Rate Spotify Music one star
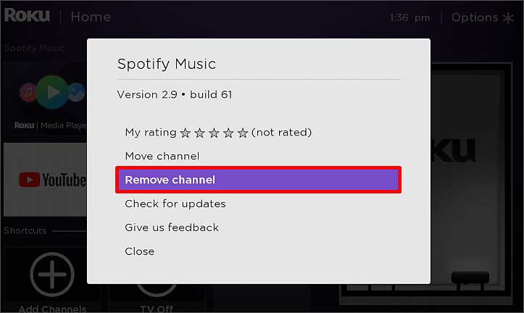Image resolution: width=524 pixels, height=313 pixels. (186, 133)
